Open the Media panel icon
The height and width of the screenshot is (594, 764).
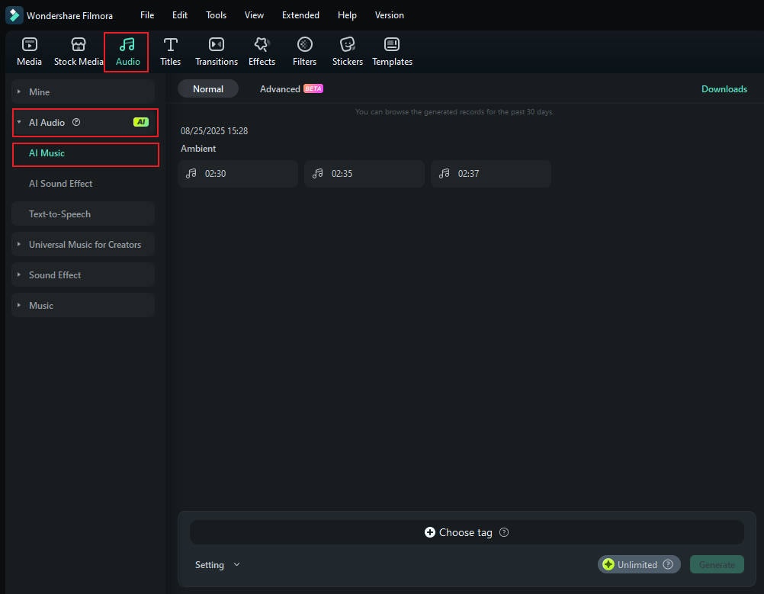tap(29, 45)
